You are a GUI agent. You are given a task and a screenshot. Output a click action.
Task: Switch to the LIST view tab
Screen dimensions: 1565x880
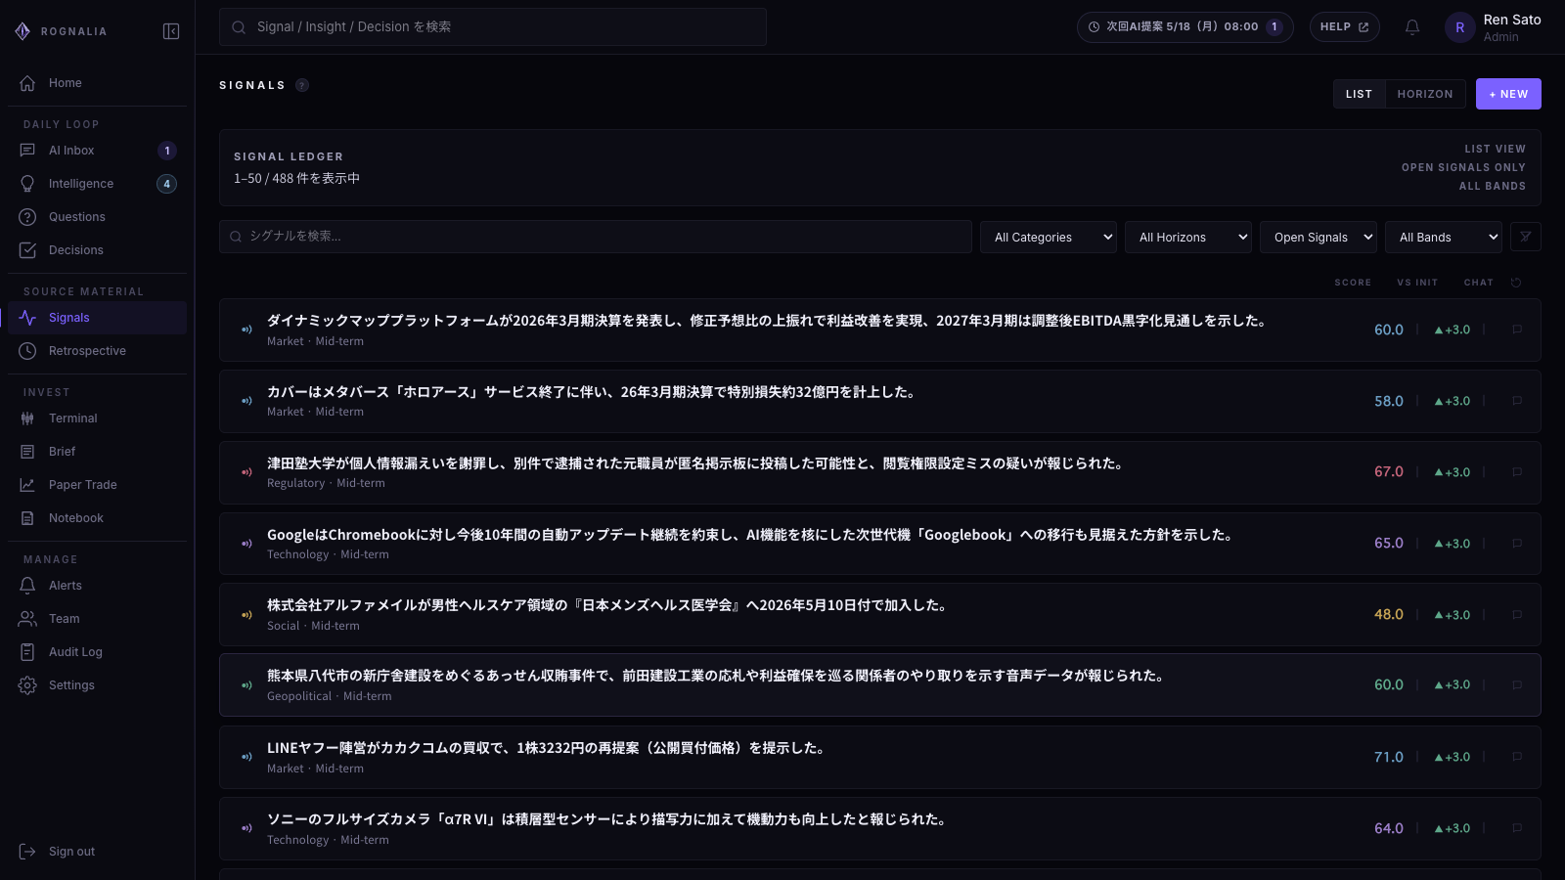[1359, 94]
